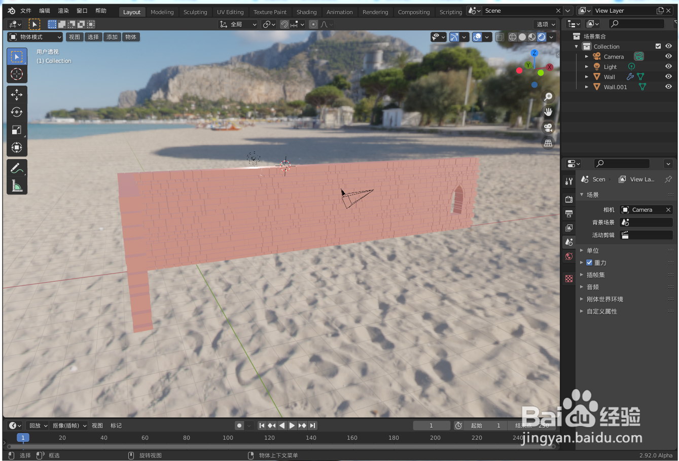Select the Measure tool
This screenshot has width=679, height=461.
pyautogui.click(x=17, y=185)
